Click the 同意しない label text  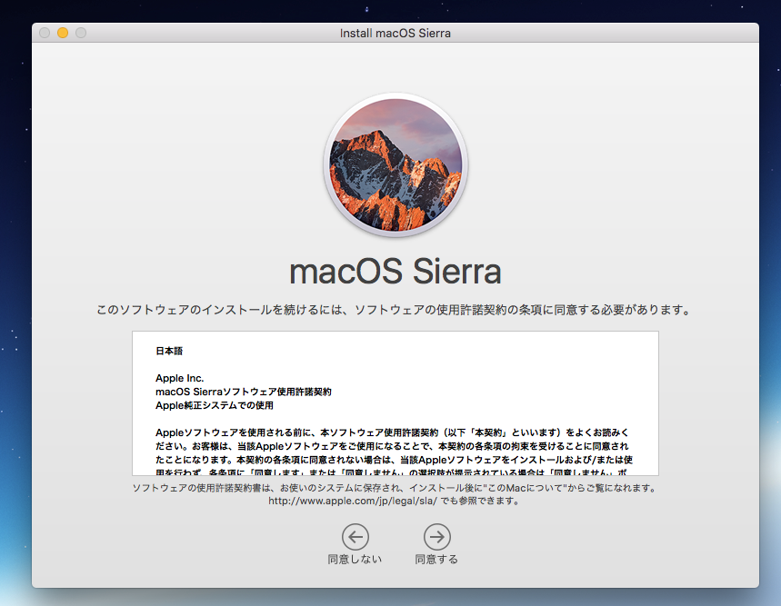coord(355,560)
